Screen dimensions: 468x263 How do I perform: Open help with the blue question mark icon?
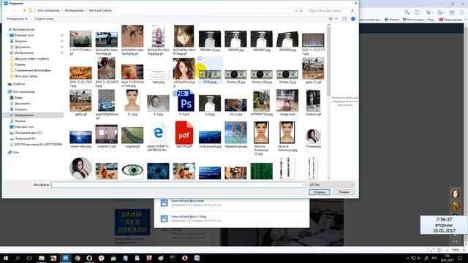(353, 19)
